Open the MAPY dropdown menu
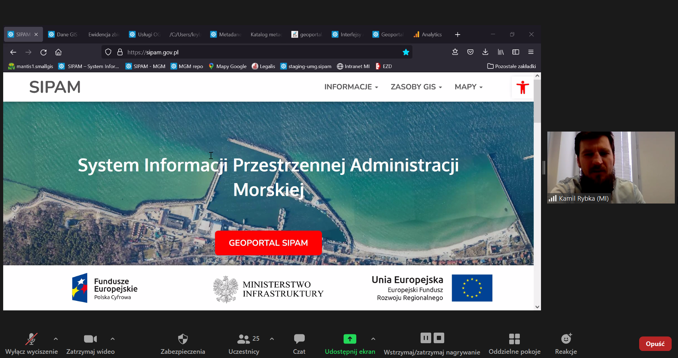The image size is (678, 358). point(468,87)
